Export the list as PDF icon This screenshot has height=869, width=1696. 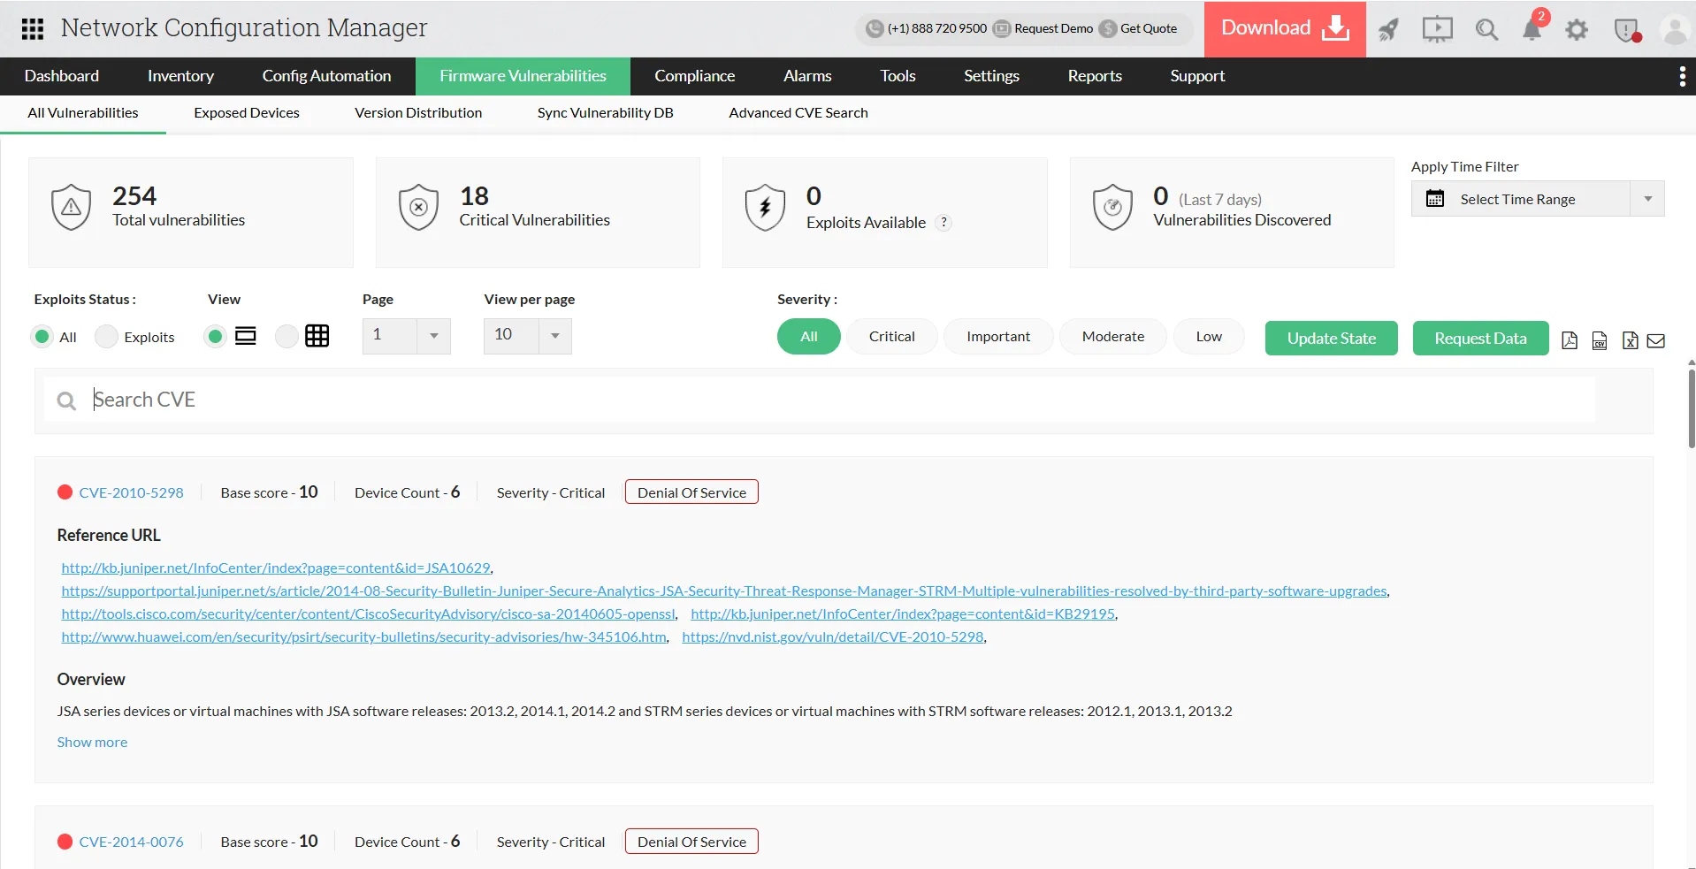click(1570, 340)
